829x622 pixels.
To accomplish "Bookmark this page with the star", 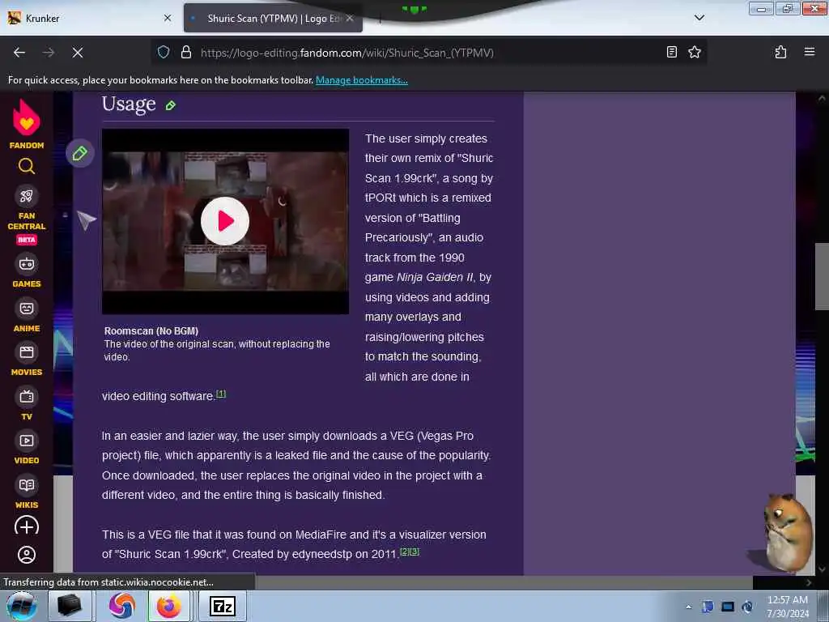I will [x=694, y=52].
